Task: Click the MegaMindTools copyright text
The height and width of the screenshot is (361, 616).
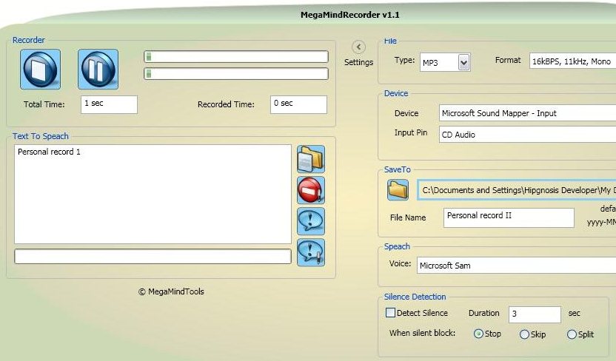Action: point(171,291)
